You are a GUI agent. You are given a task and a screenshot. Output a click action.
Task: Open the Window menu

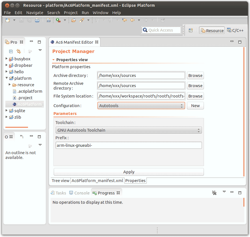[x=100, y=13]
